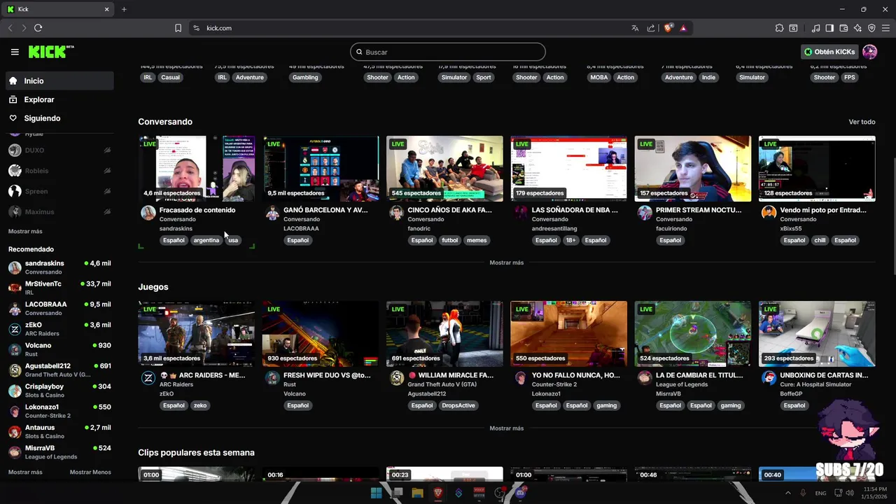
Task: Click the DropsActive tag under Agustabell212
Action: tap(458, 405)
